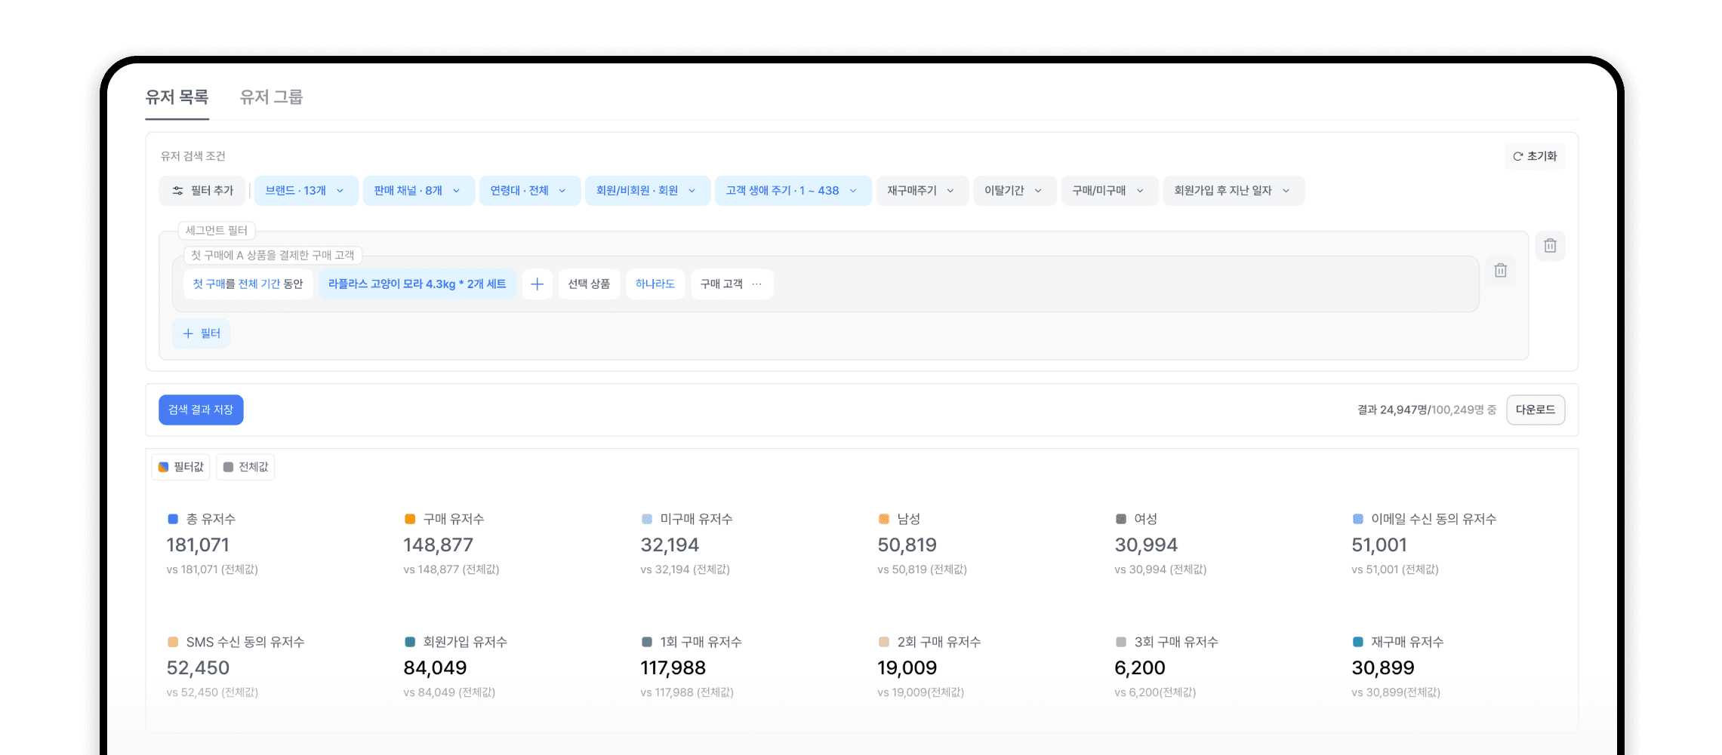Click the 결과 24,947명 result count text
Viewport: 1722px width, 755px height.
tap(1392, 410)
